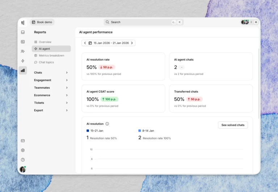Expand the Chats section chevron
The width and height of the screenshot is (278, 192).
pyautogui.click(x=67, y=73)
